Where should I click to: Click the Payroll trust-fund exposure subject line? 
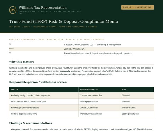point(98,53)
